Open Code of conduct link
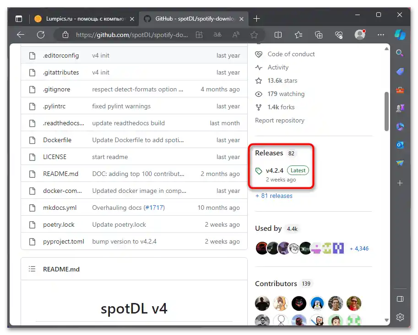Viewport: 418px width, 335px height. pos(291,54)
